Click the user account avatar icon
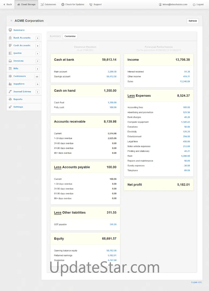 160,5
